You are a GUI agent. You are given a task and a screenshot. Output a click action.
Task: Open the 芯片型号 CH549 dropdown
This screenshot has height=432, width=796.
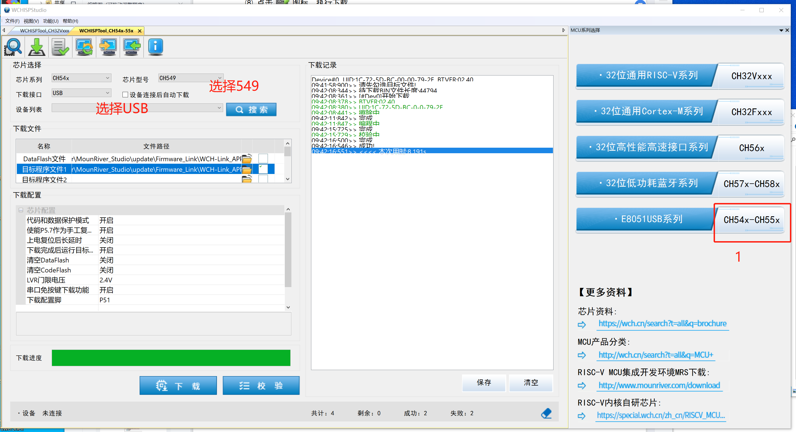(x=190, y=78)
